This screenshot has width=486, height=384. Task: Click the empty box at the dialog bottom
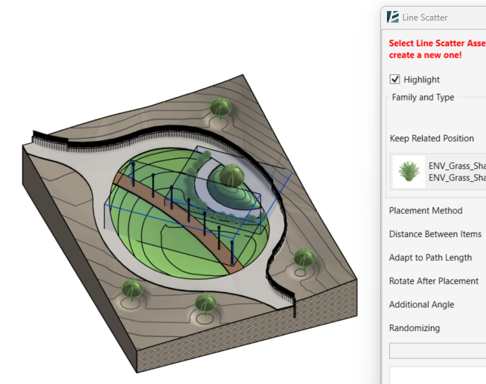[x=437, y=374]
